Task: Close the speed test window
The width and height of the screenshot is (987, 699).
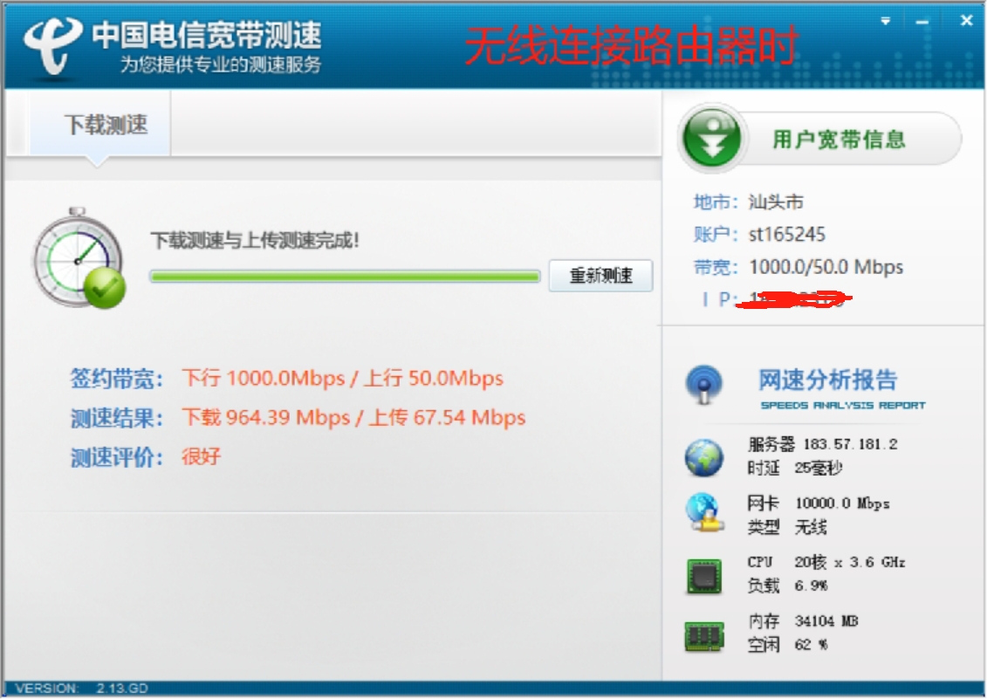Action: coord(966,21)
